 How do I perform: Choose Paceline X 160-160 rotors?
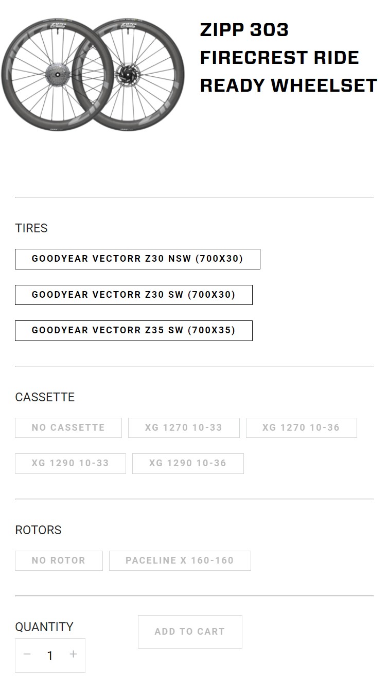pos(180,560)
